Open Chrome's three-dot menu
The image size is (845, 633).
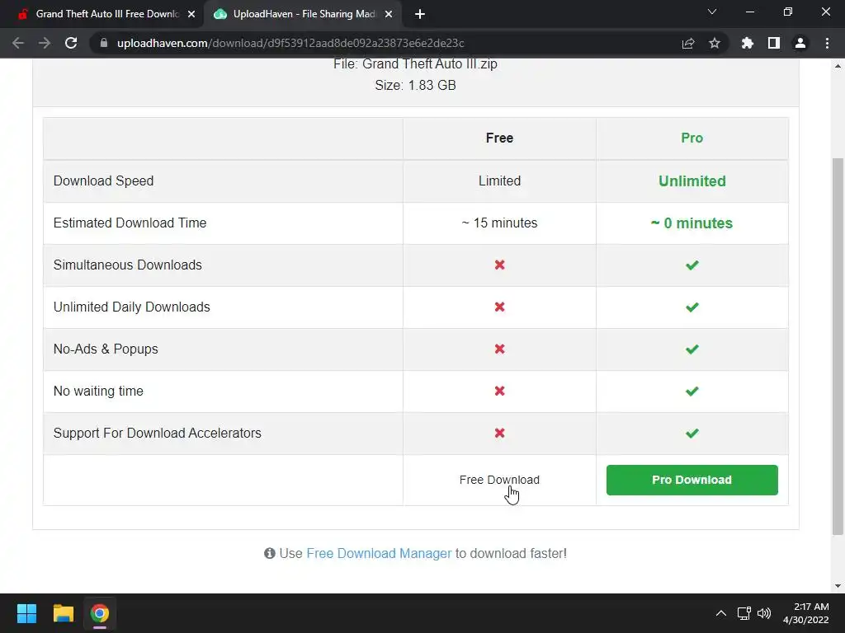827,43
